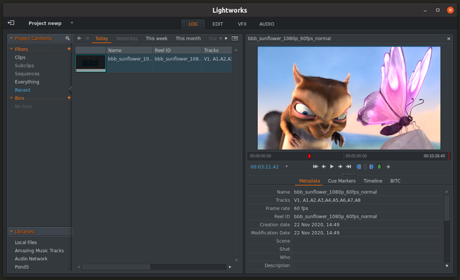Jump to the end of clip
Screen dimensions: 460x280
pos(348,167)
